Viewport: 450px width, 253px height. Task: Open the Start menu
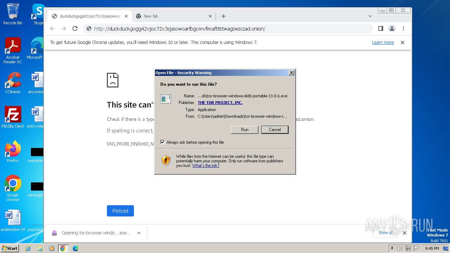10,248
